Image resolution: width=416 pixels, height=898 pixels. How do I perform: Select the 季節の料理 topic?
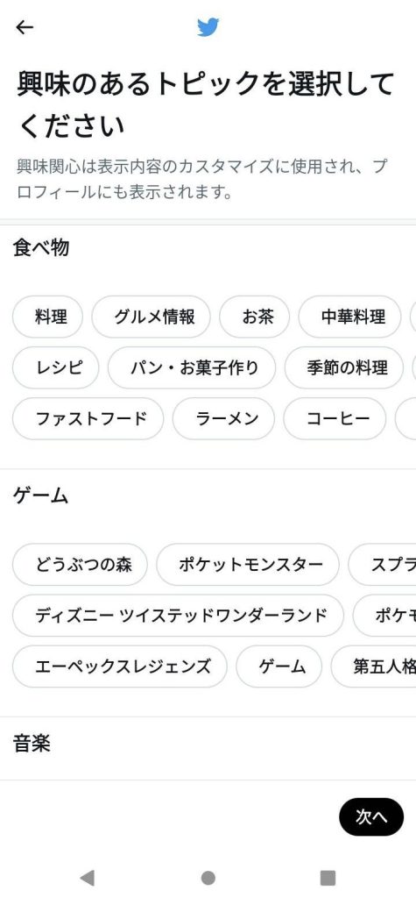(x=344, y=367)
